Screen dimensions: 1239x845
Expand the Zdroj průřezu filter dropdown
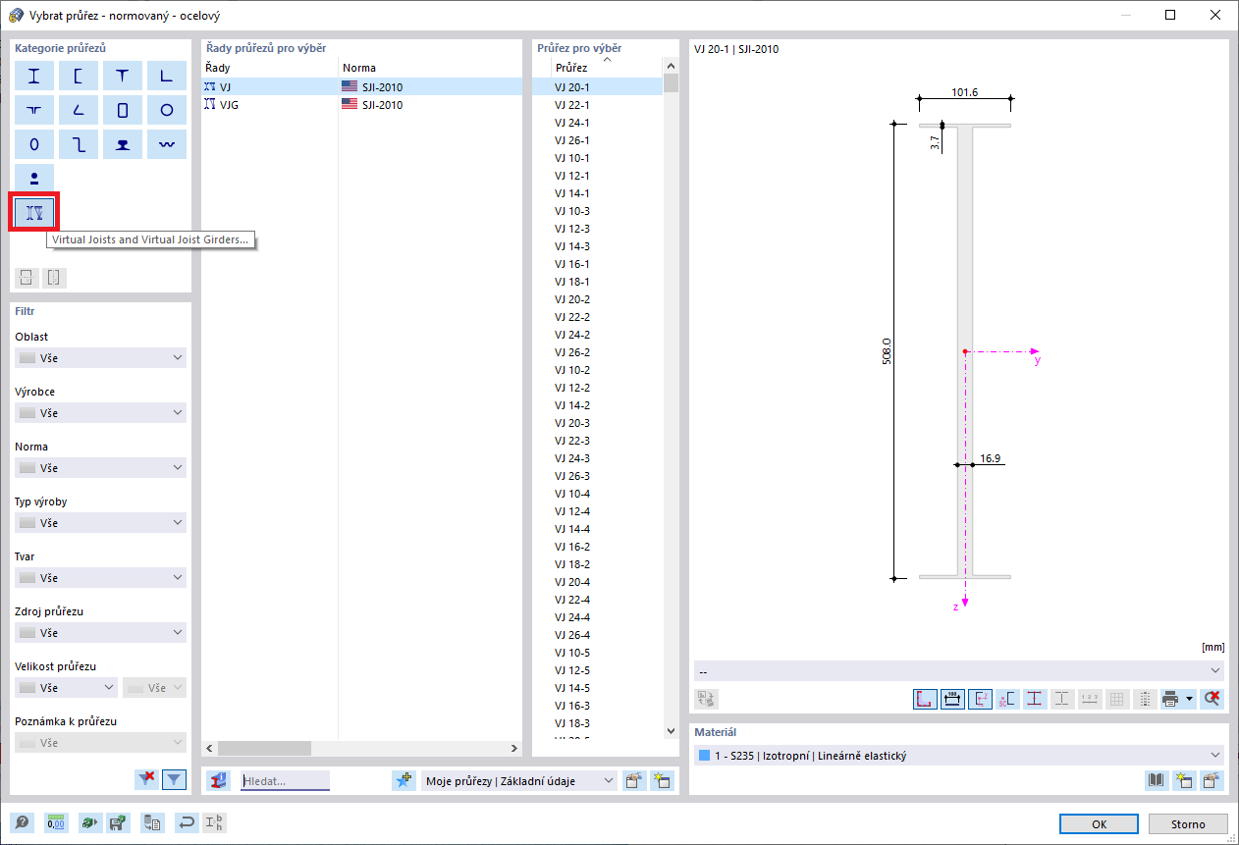(x=100, y=633)
